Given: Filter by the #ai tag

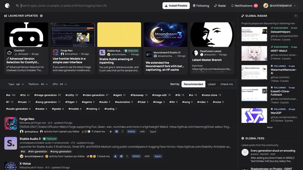Looking at the screenshot, I should point(11,95).
